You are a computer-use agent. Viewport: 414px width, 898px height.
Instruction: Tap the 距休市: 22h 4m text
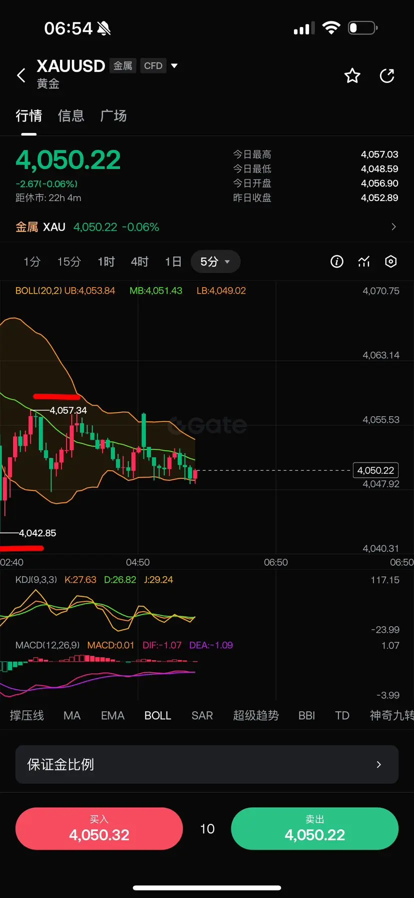coord(48,198)
